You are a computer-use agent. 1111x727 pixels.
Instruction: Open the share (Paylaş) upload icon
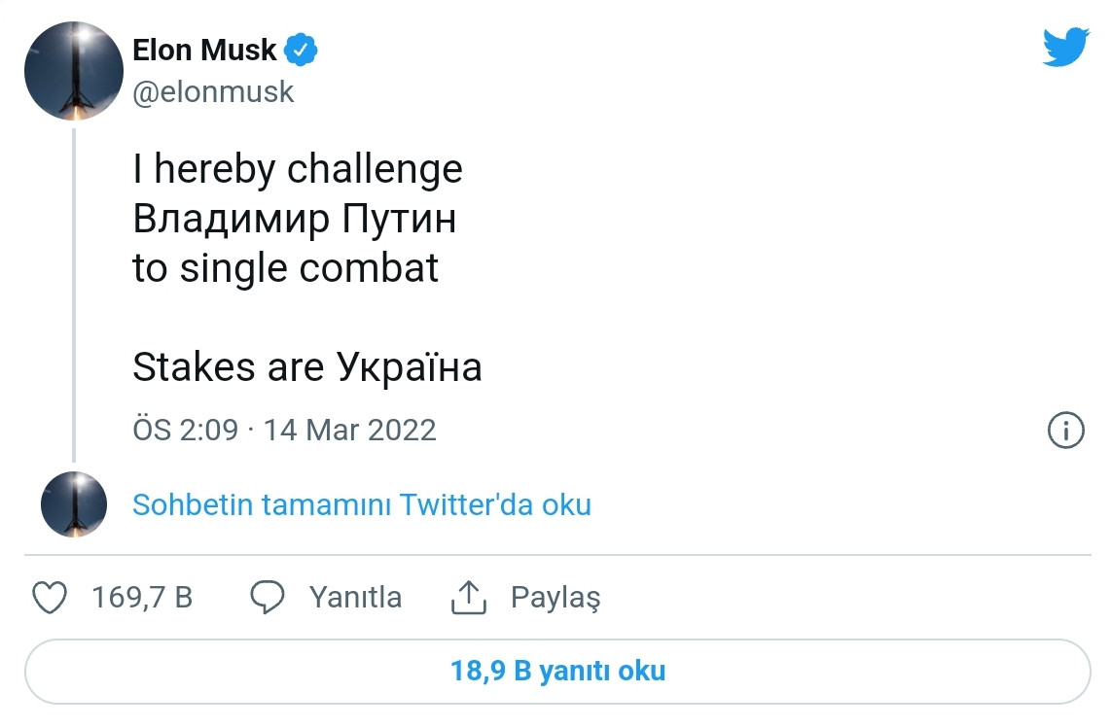pyautogui.click(x=469, y=597)
